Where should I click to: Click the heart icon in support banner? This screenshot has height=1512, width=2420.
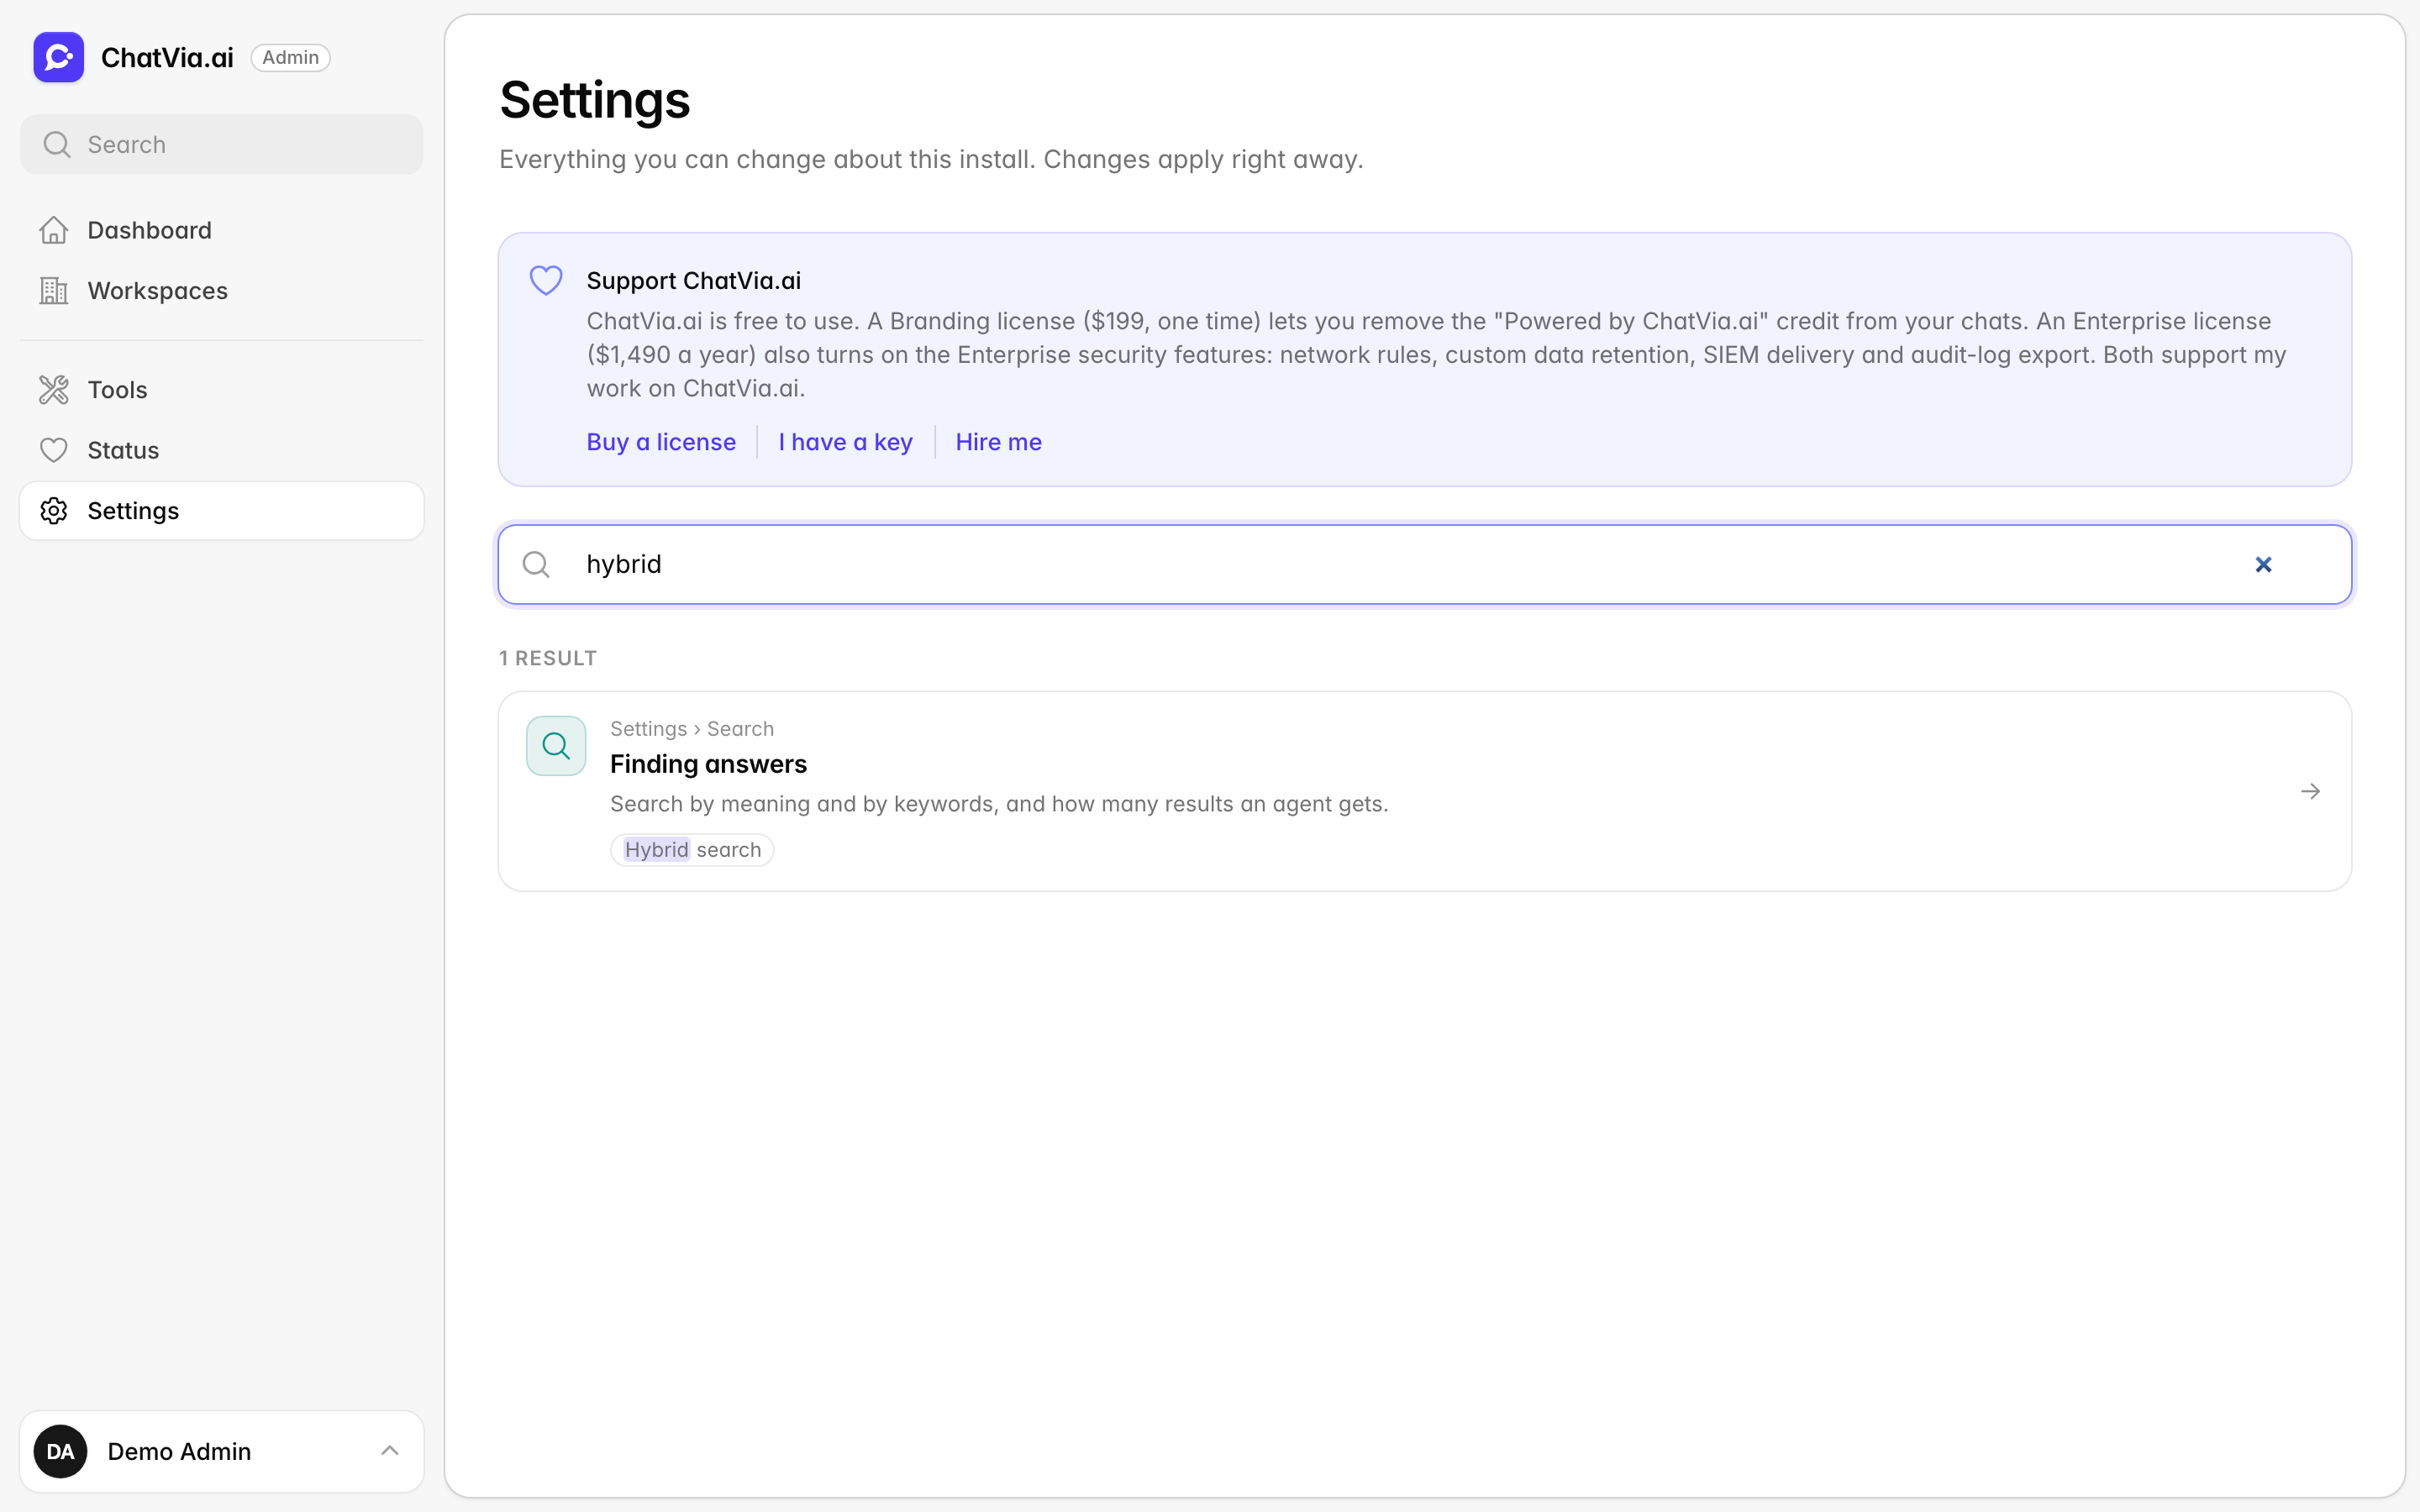(x=546, y=281)
